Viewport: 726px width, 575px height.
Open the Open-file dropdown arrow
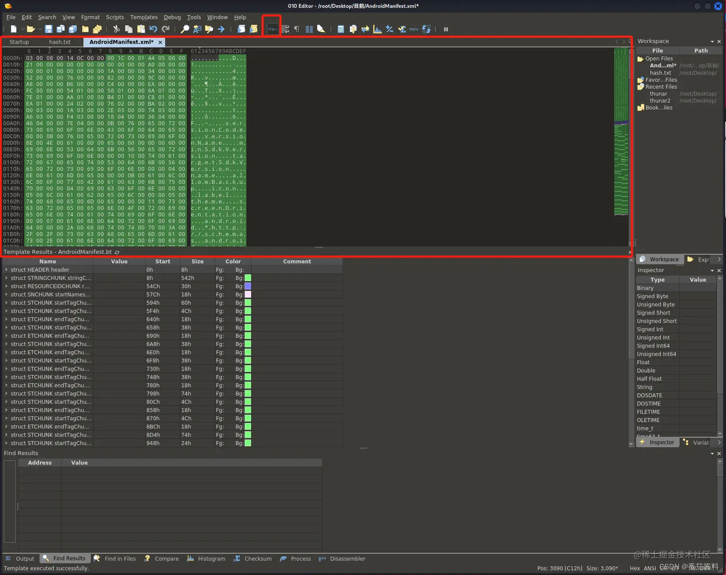pyautogui.click(x=39, y=29)
